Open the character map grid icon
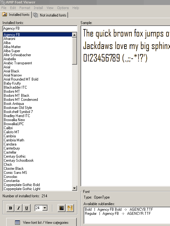Screen dimensions: 170x226 click(61, 208)
